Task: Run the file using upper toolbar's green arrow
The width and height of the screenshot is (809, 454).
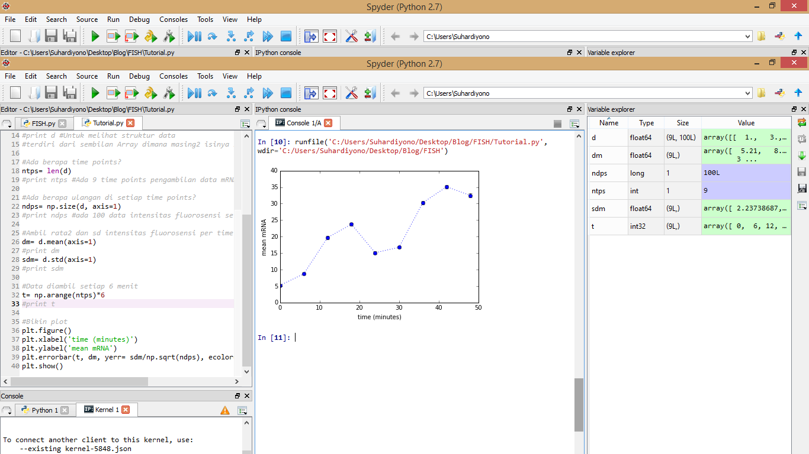Action: pos(95,36)
